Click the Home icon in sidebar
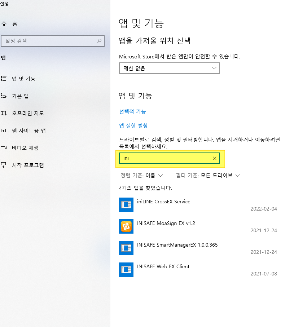The height and width of the screenshot is (327, 294). [4, 24]
